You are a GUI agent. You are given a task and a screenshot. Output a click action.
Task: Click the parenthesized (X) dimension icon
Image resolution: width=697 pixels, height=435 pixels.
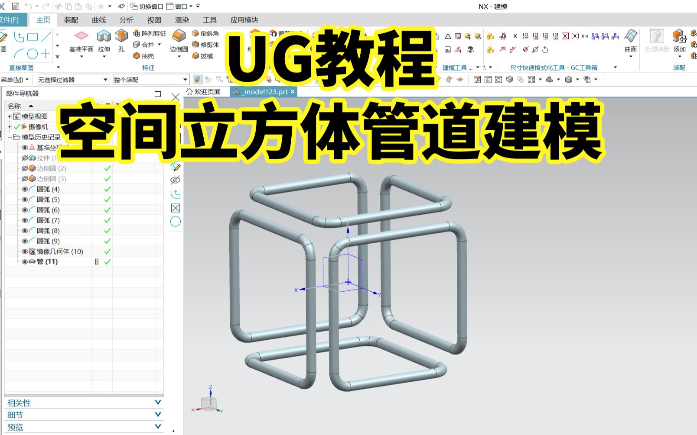pos(575,36)
